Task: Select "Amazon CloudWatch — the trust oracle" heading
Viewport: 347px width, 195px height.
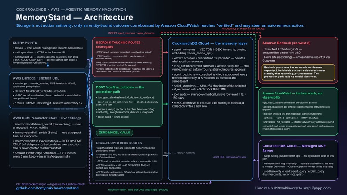Action: pyautogui.click(x=292, y=95)
